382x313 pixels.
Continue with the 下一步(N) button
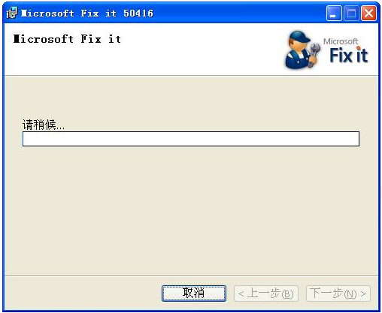[x=338, y=293]
